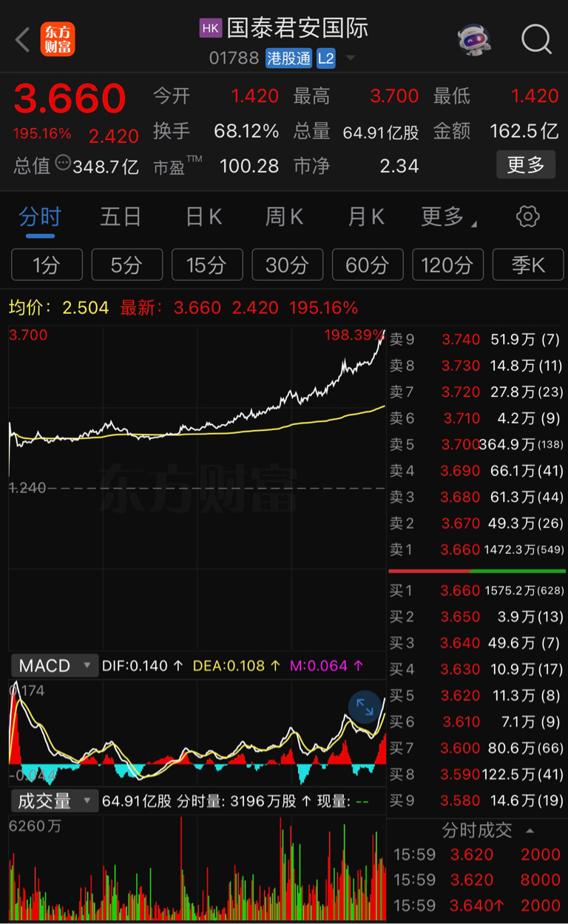Tap 买1 row at 3.660
The image size is (568, 924).
click(x=476, y=590)
